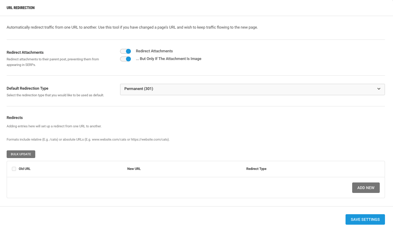Click the 'Select the redirection type' helper text
Image resolution: width=393 pixels, height=232 pixels.
pos(55,95)
